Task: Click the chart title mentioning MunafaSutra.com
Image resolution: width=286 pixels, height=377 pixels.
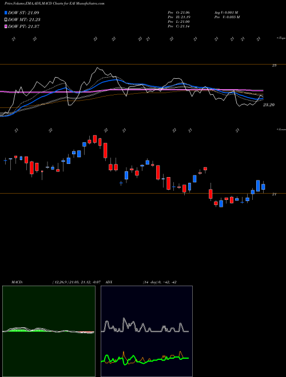Action: pos(54,4)
